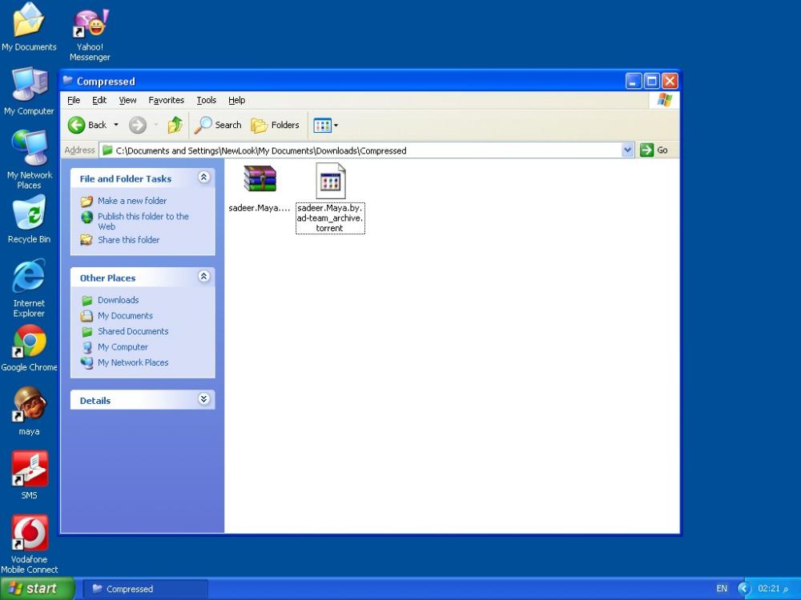
Task: Open My Network Places link in sidebar
Action: click(x=133, y=362)
